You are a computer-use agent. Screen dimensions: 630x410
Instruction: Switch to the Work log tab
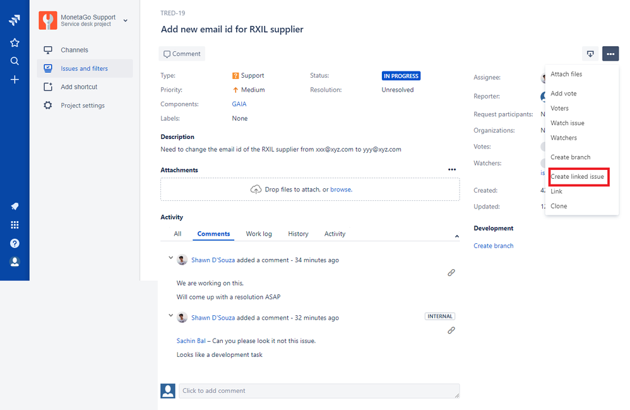click(x=259, y=234)
